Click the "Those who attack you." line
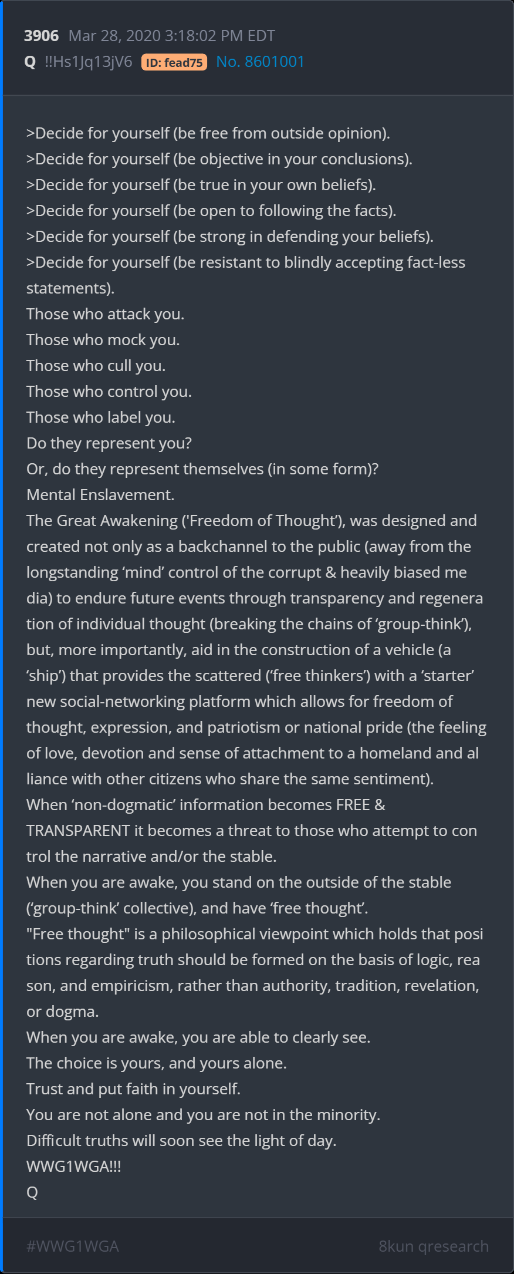The image size is (514, 1274). (105, 314)
